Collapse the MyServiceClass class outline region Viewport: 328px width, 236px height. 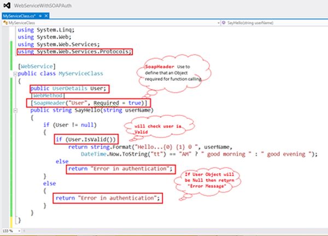point(15,74)
